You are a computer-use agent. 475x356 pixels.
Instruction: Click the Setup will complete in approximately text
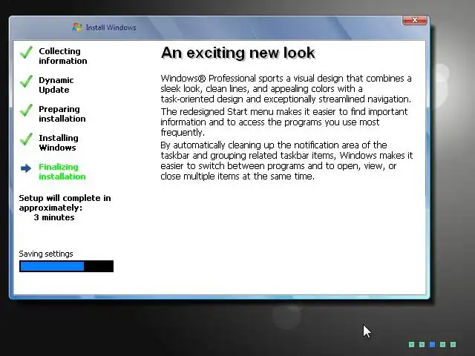pos(65,202)
